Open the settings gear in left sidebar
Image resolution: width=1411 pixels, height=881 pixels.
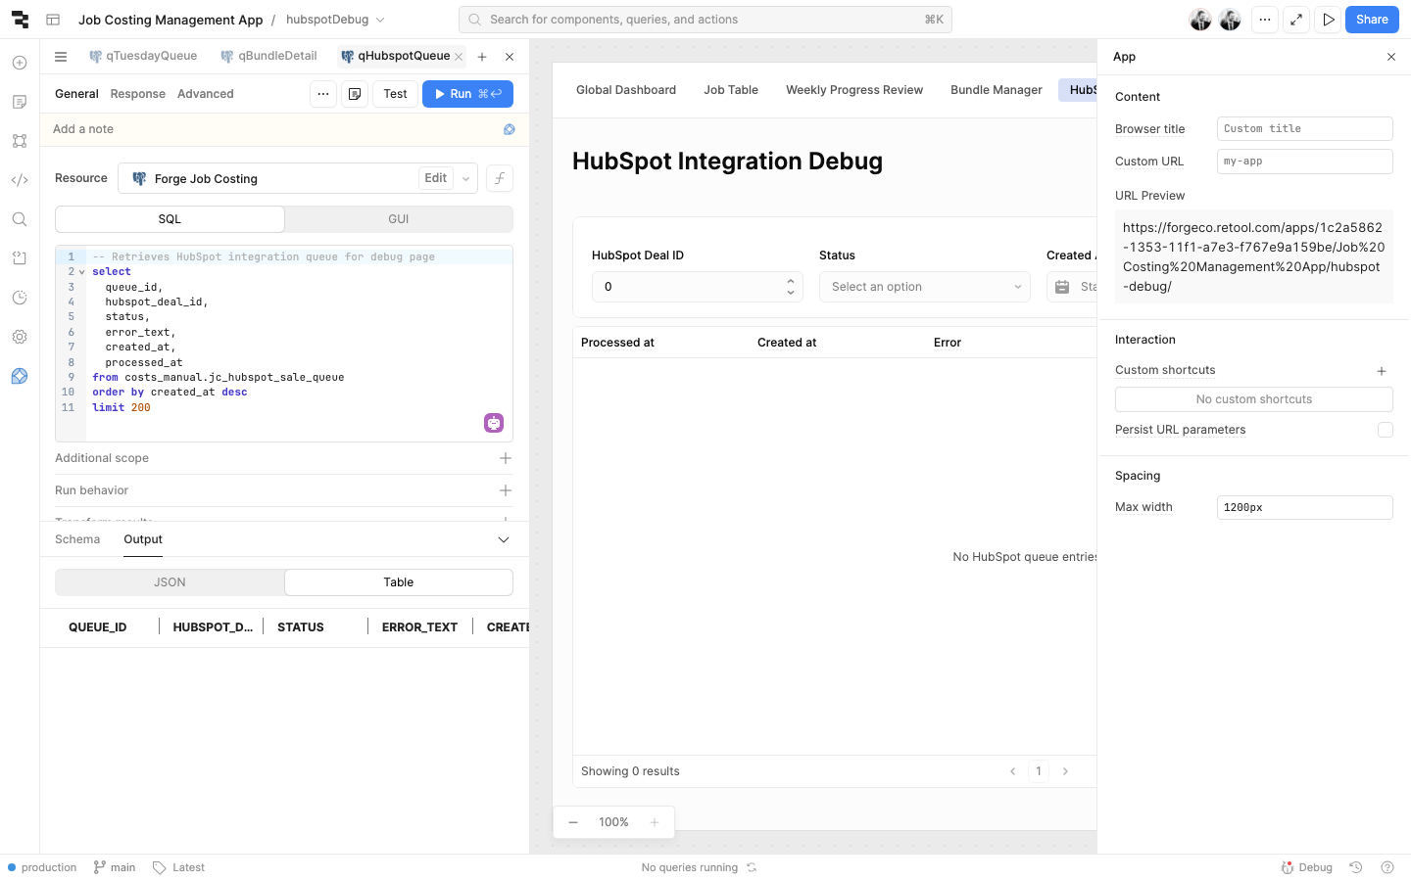tap(20, 337)
